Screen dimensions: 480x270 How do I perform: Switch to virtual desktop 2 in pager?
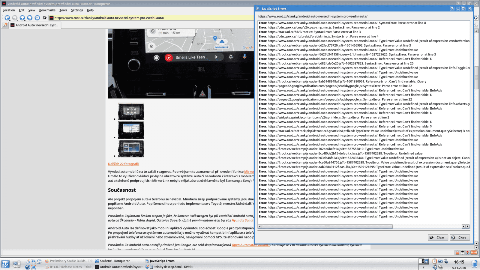(424, 267)
